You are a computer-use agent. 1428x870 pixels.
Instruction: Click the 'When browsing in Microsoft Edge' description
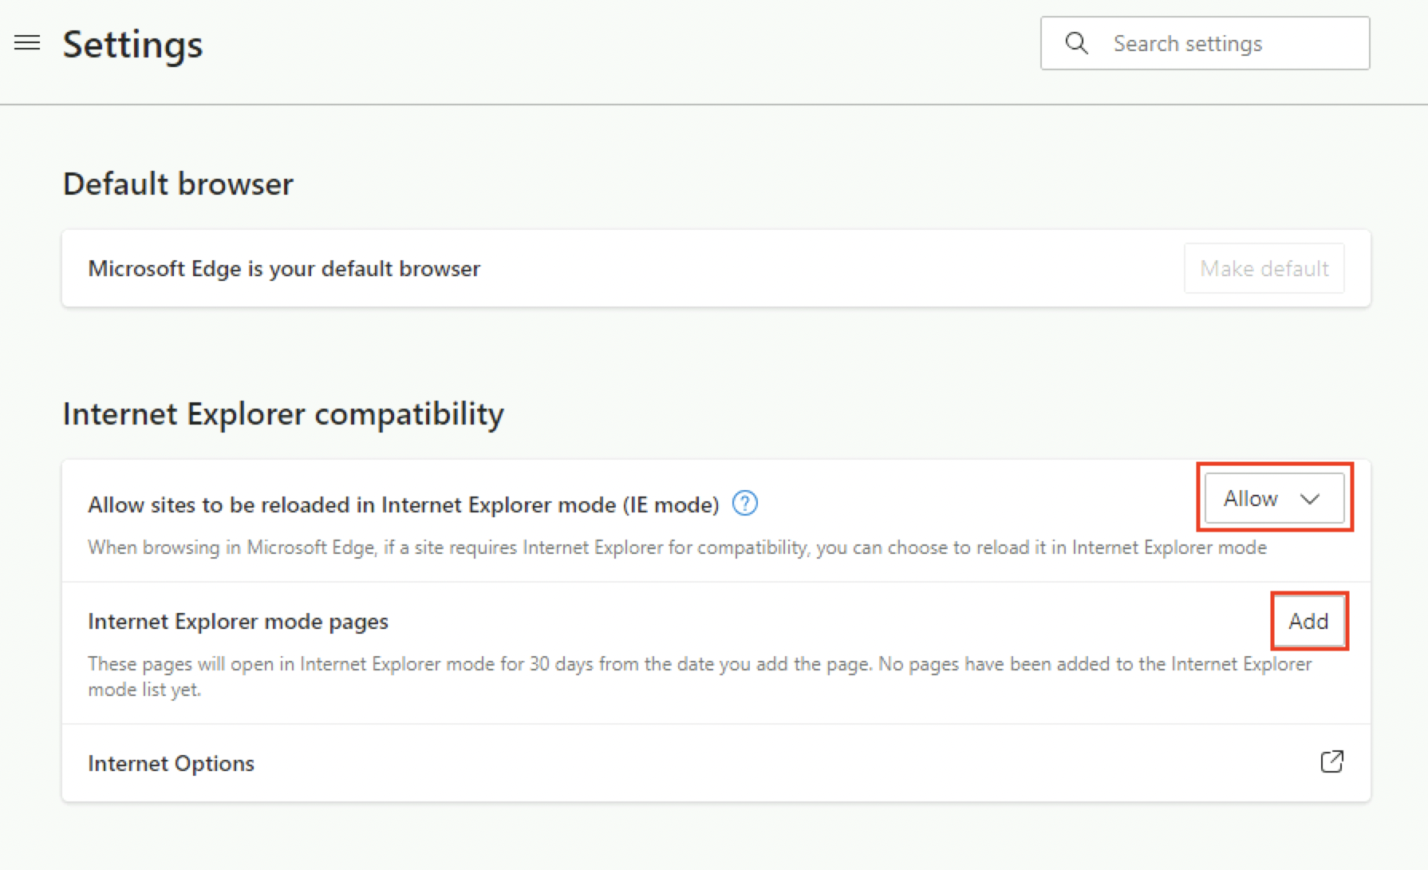tap(677, 548)
